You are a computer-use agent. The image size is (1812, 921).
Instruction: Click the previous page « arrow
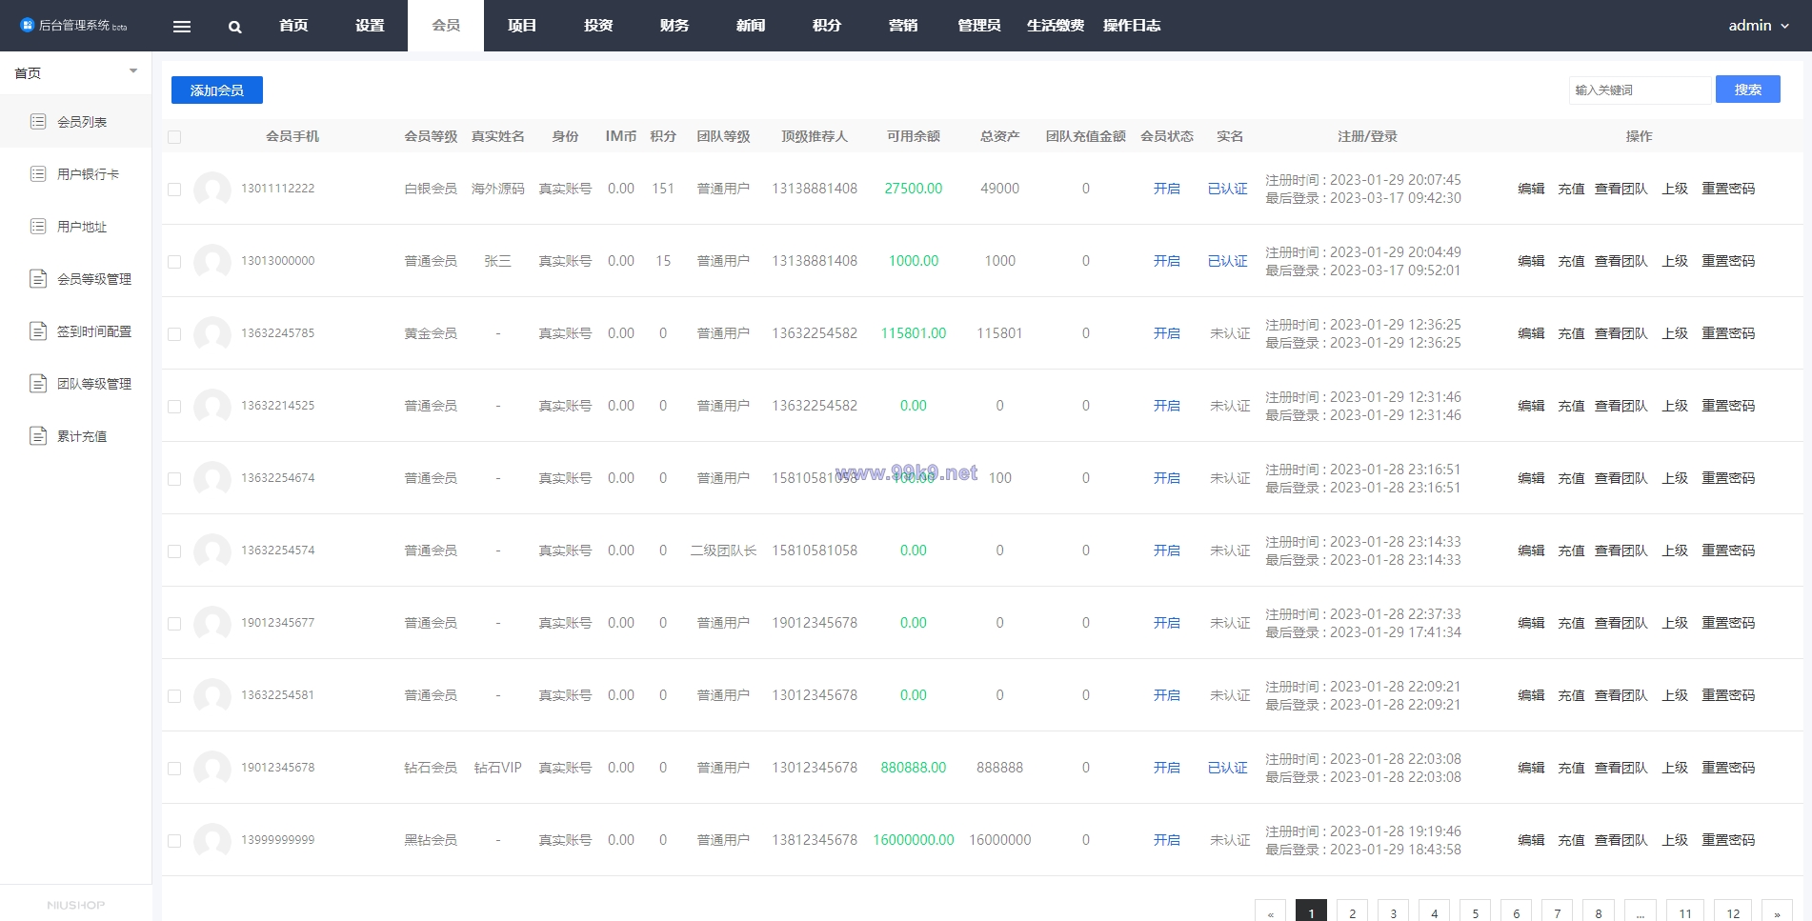(1271, 912)
